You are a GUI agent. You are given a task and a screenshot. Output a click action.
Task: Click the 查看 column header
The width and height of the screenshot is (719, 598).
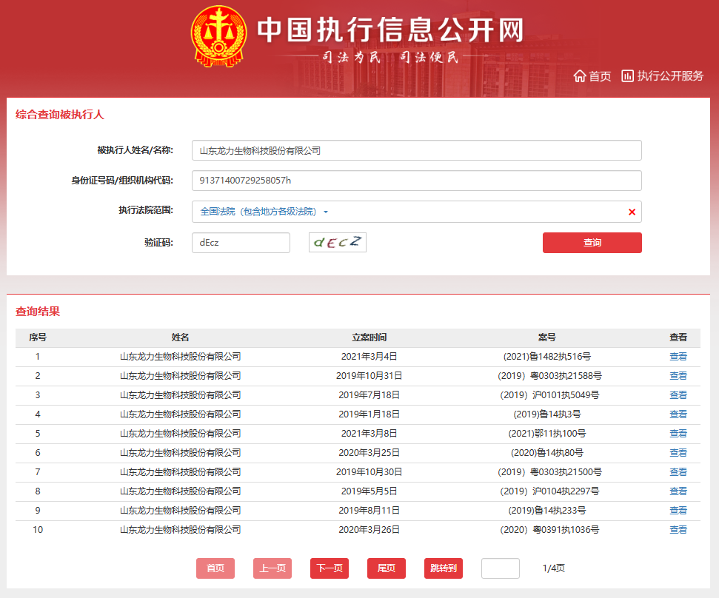678,337
